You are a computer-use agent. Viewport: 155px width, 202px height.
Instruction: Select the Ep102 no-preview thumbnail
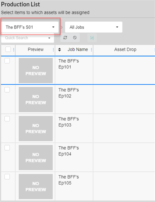36,100
